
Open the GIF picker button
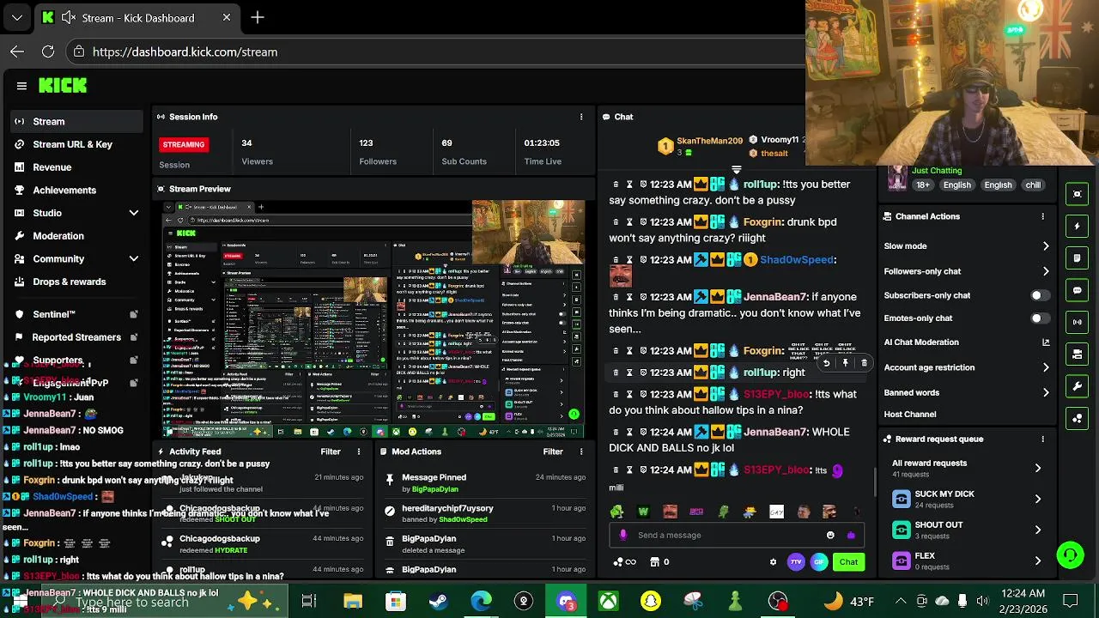click(x=819, y=562)
